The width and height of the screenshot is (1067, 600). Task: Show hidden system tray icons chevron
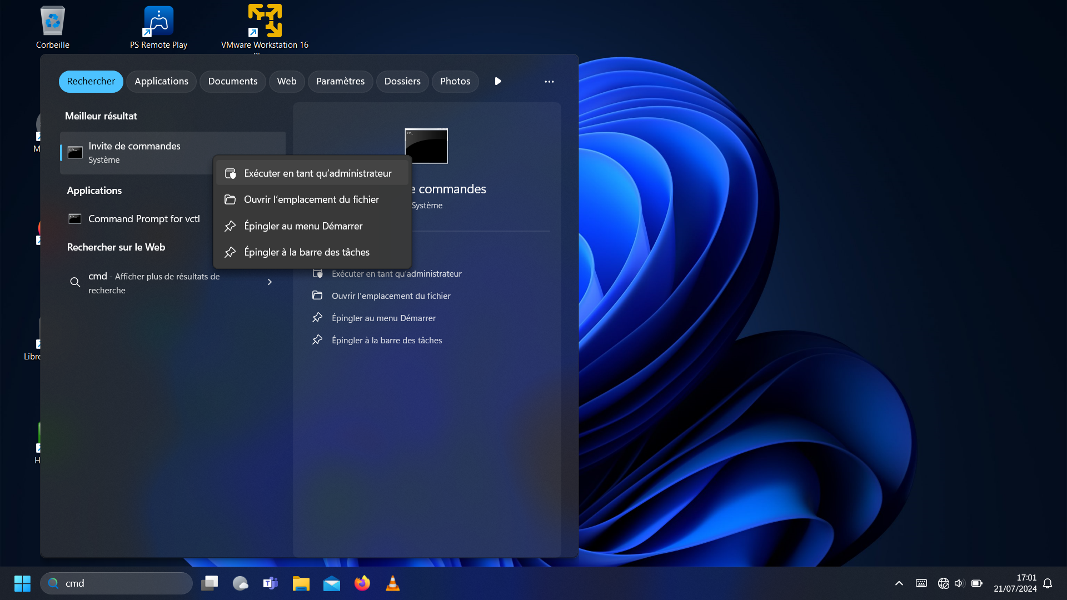[x=899, y=583]
